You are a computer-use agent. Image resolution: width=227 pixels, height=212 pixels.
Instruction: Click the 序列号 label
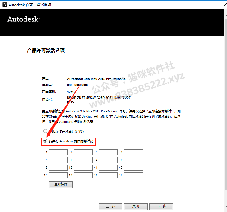coord(47,85)
